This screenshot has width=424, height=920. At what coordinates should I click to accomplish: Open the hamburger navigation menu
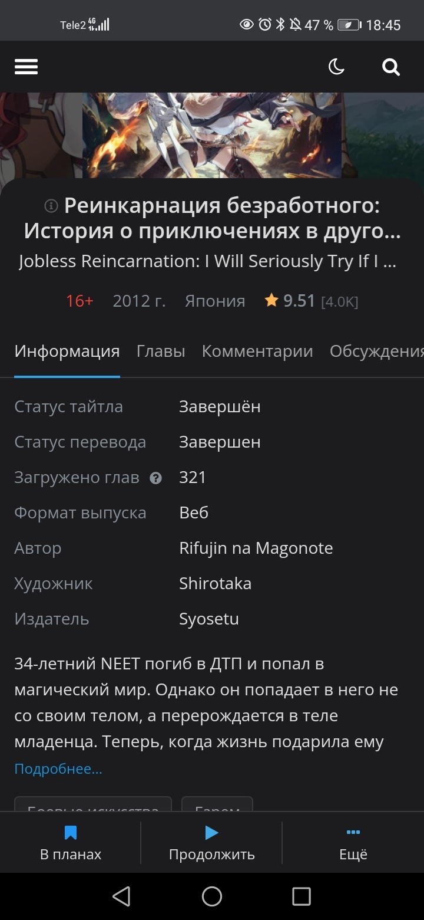[26, 67]
